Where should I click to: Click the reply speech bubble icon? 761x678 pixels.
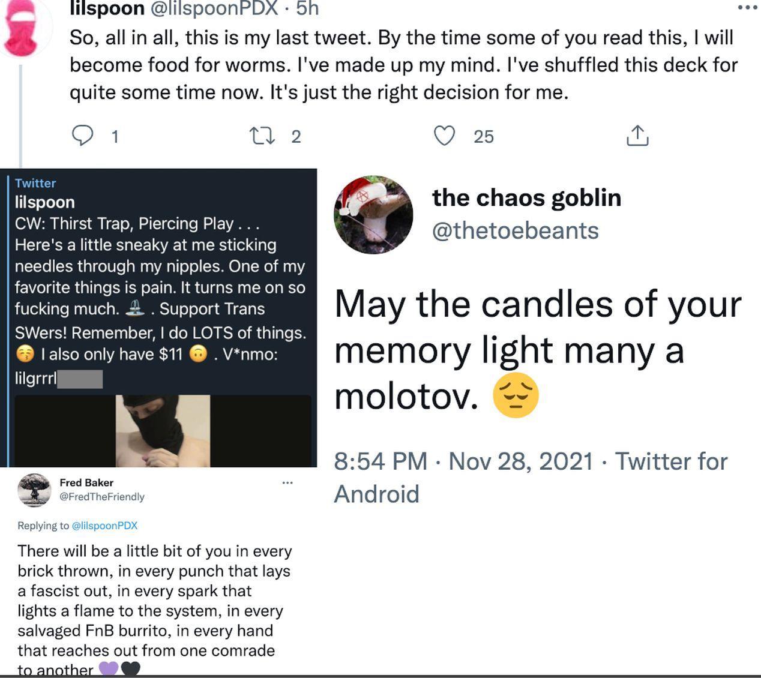coord(83,136)
